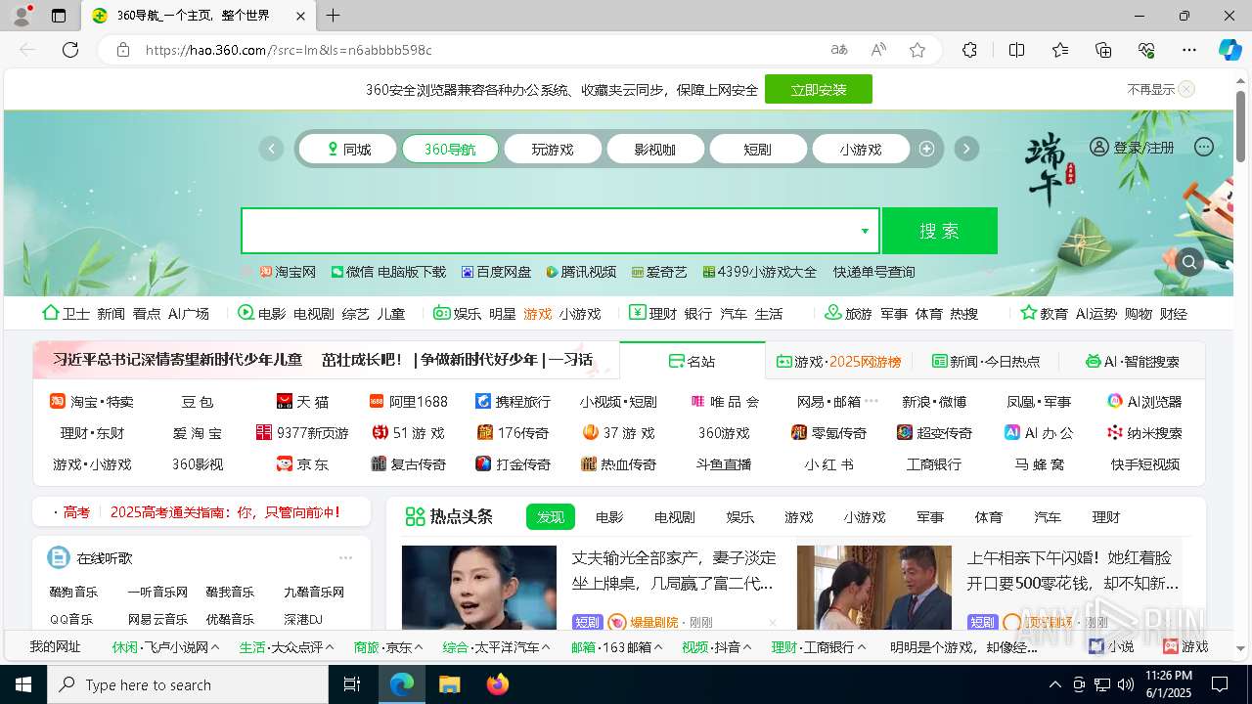Open the Collections icon
1252x704 pixels.
point(1103,50)
